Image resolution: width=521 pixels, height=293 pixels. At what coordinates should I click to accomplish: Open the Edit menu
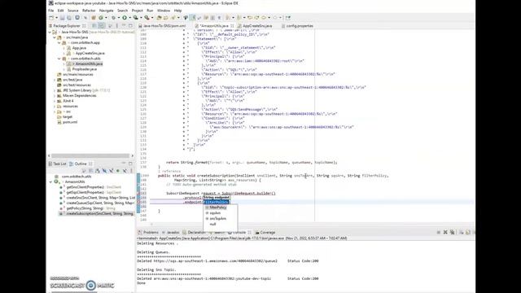(60, 11)
